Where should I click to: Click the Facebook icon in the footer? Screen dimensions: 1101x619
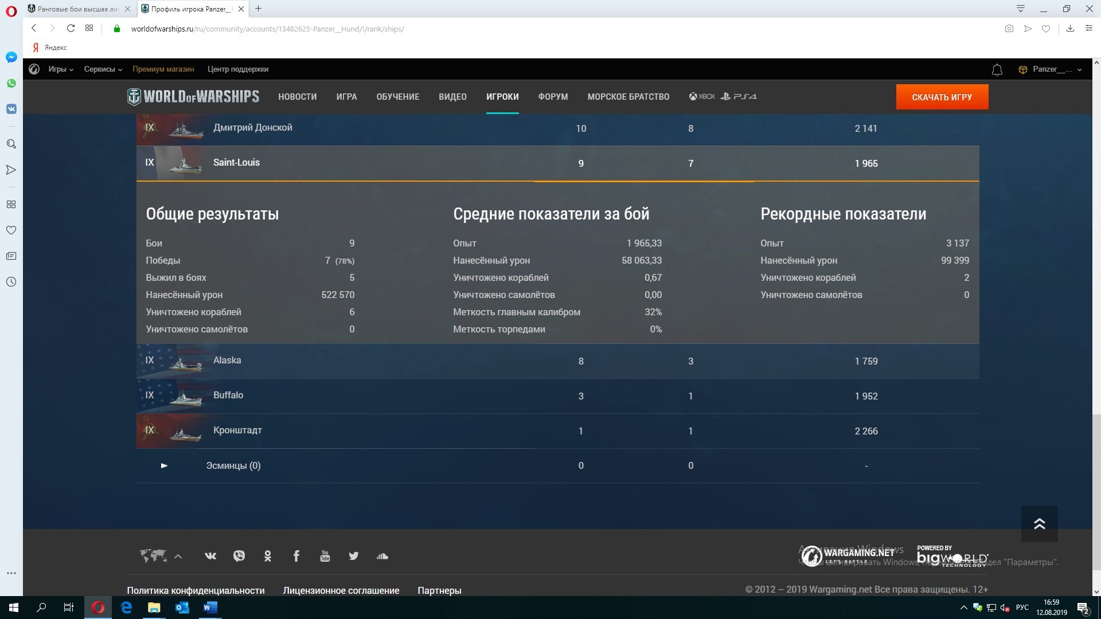coord(296,556)
